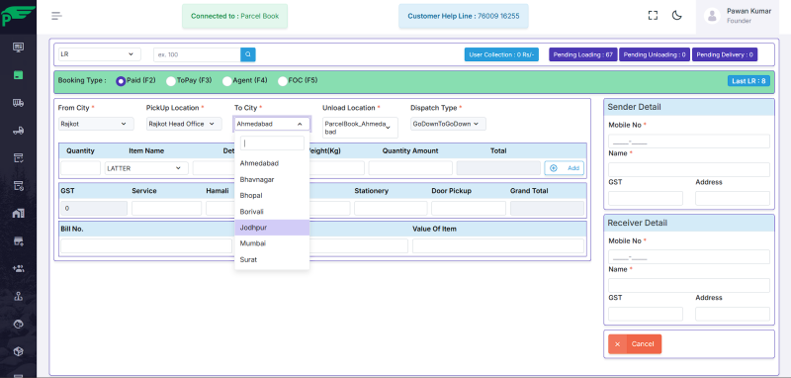The width and height of the screenshot is (791, 378).
Task: Open the anchor-like icon in sidebar
Action: click(18, 296)
